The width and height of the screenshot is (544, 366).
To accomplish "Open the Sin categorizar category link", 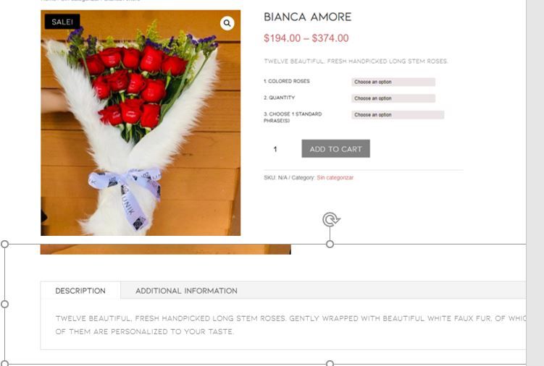I will [x=335, y=177].
